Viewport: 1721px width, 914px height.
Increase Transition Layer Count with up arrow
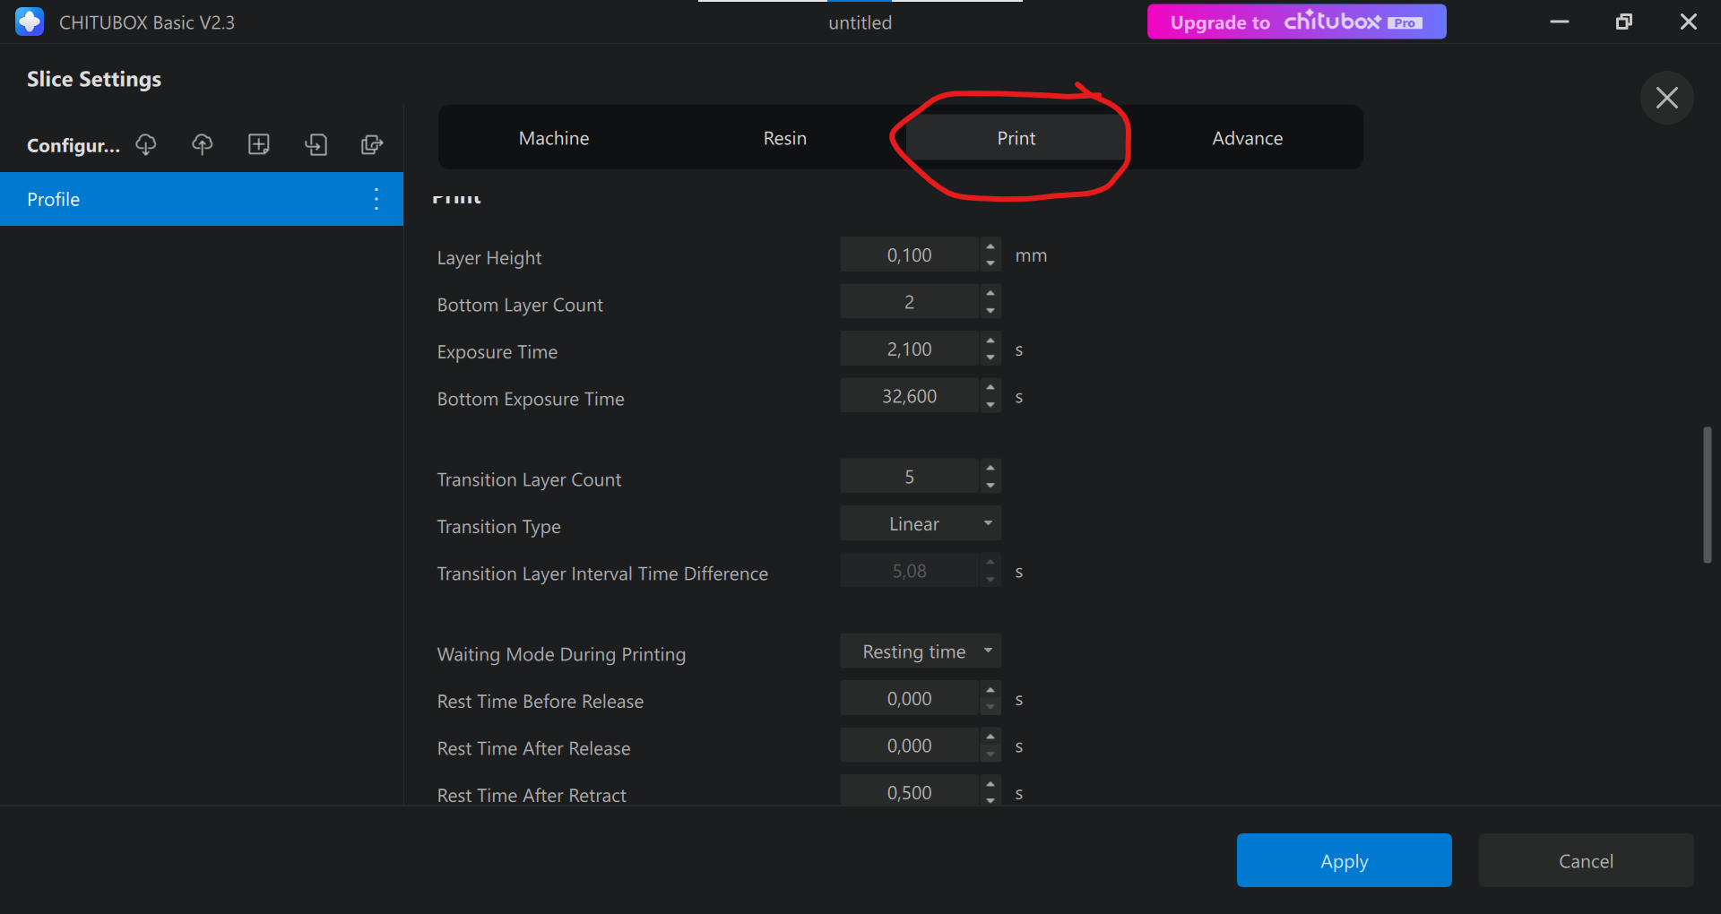coord(990,469)
